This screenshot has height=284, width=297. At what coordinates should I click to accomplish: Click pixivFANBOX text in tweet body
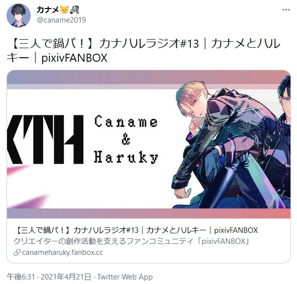74,58
